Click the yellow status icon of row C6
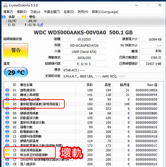 pyautogui.click(x=7, y=155)
